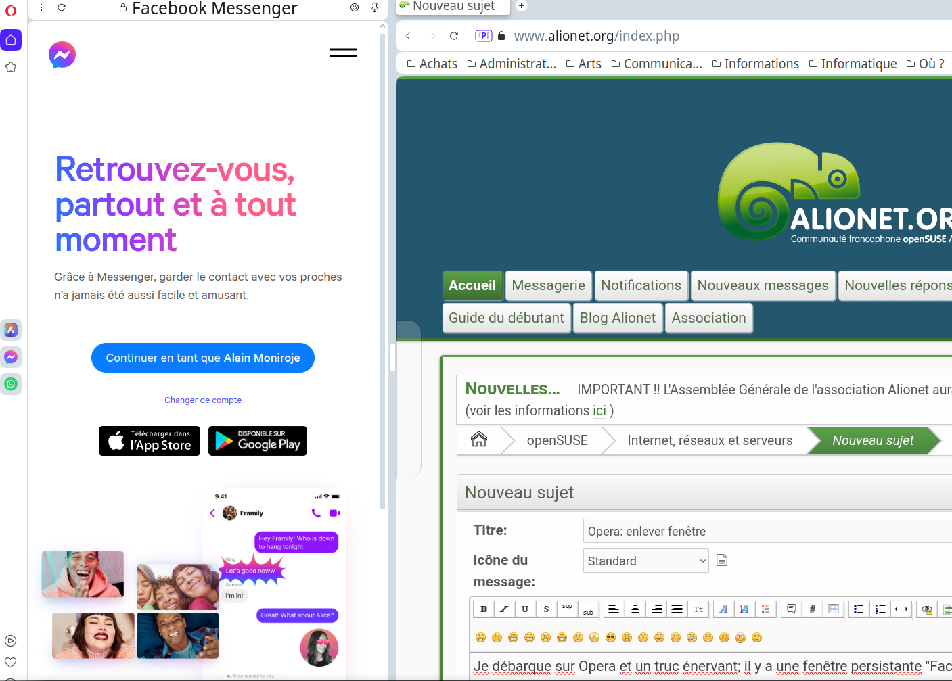Open the Messenger hamburger menu
952x681 pixels.
click(x=344, y=53)
